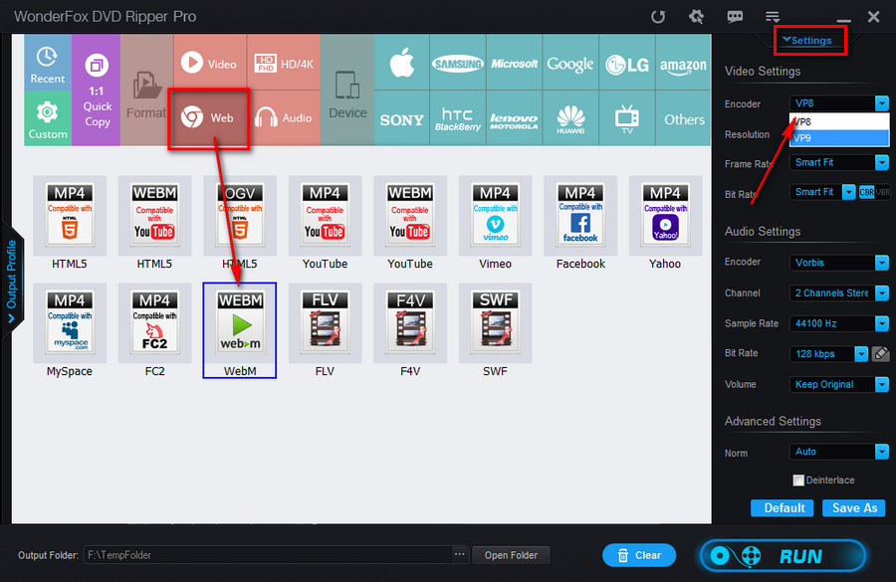Switch to the Format category
The image size is (896, 582).
coord(147,91)
